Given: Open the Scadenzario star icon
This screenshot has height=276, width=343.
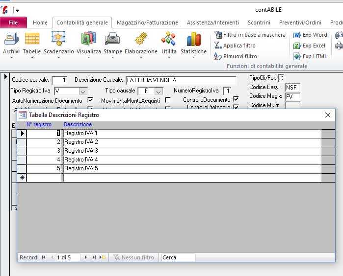Looking at the screenshot, I should tap(58, 38).
